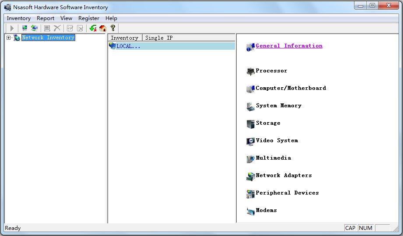Click the Modems icon
Screen dimensions: 403x236
pos(250,211)
